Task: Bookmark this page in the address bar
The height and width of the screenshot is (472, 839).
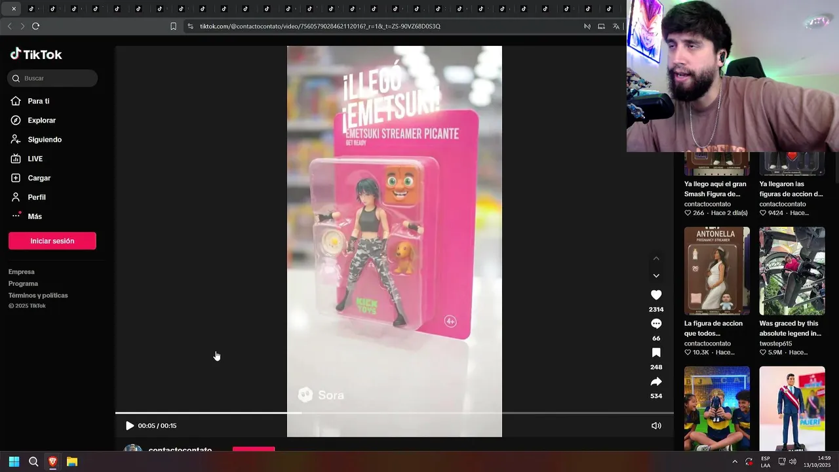Action: pyautogui.click(x=174, y=26)
